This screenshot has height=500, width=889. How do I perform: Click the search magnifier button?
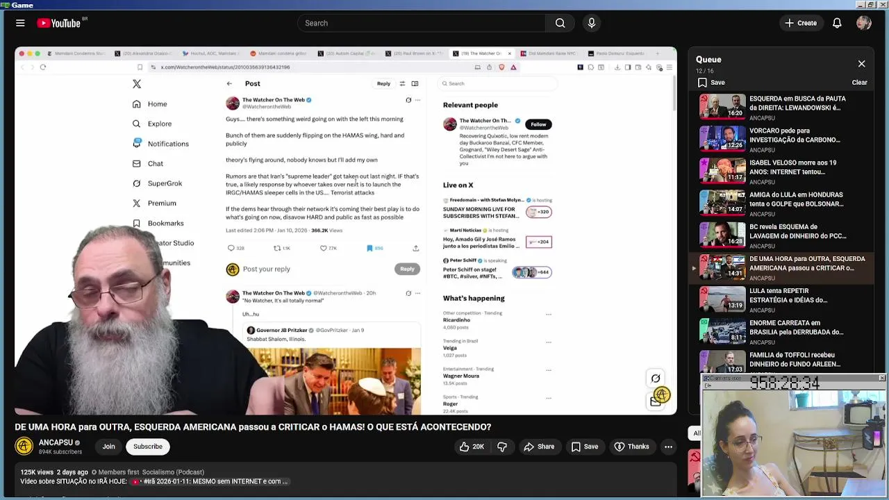[560, 23]
